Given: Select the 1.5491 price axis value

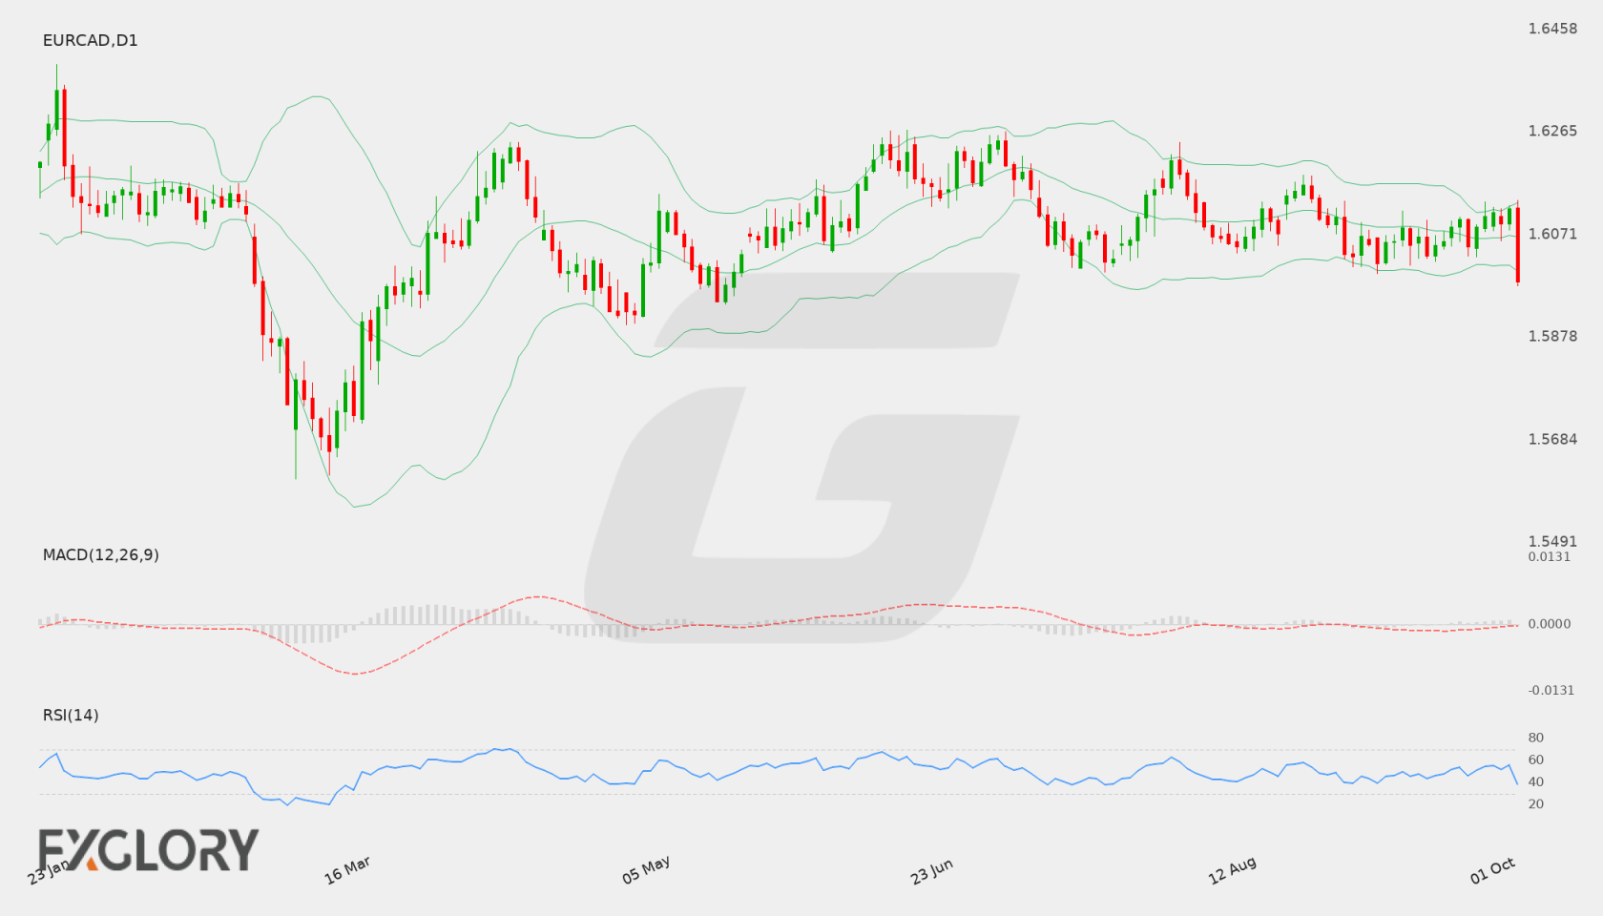Looking at the screenshot, I should [x=1552, y=541].
